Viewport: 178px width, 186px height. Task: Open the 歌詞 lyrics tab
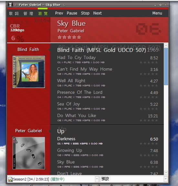14,14
